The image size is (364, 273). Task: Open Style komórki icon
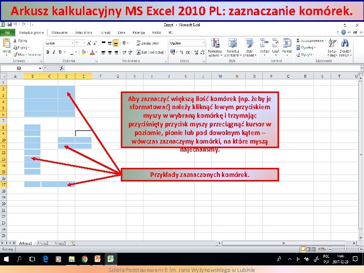click(x=249, y=43)
